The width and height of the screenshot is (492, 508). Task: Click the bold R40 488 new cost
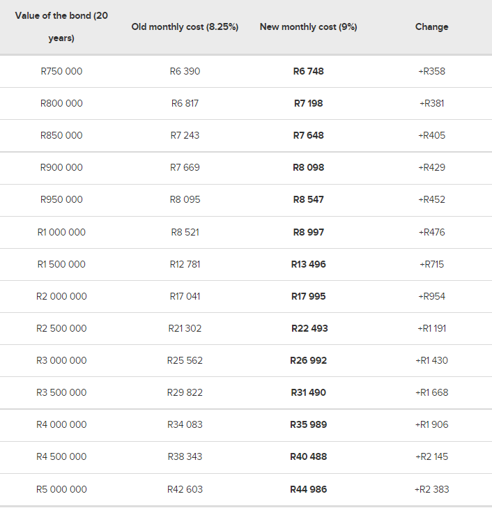308,456
